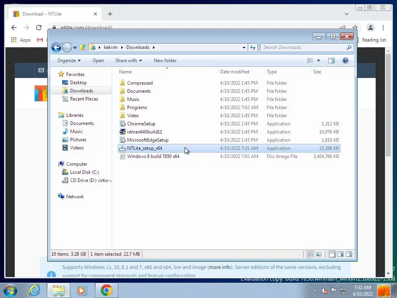Reload the page in Chrome
This screenshot has width=397, height=298.
click(39, 28)
